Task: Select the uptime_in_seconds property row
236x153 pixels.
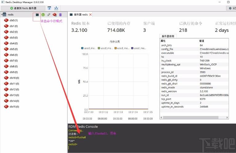Action: pyautogui.click(x=194, y=106)
